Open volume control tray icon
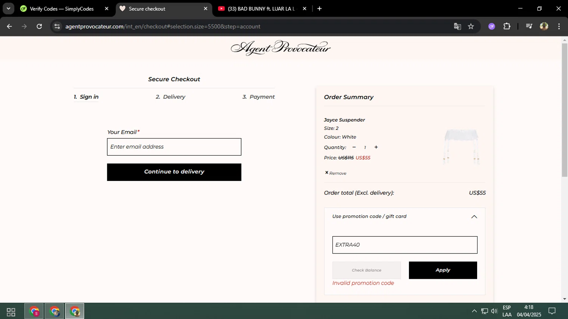The height and width of the screenshot is (319, 568). [x=494, y=311]
